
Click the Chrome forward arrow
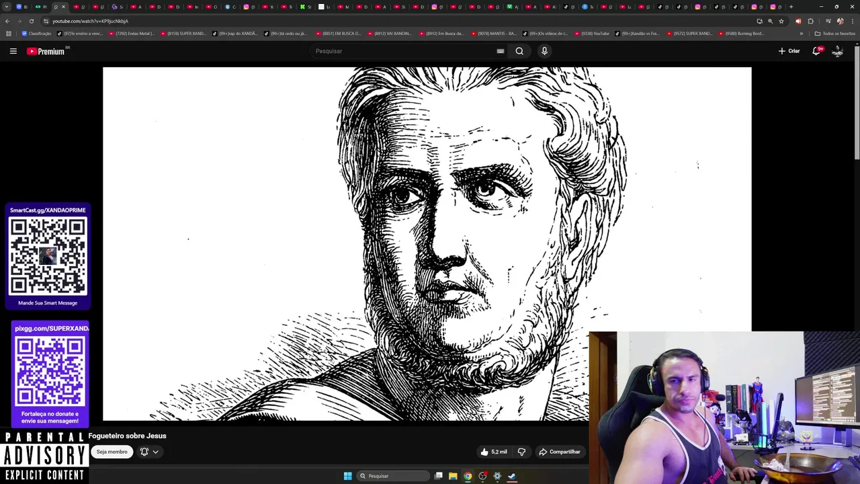(19, 21)
